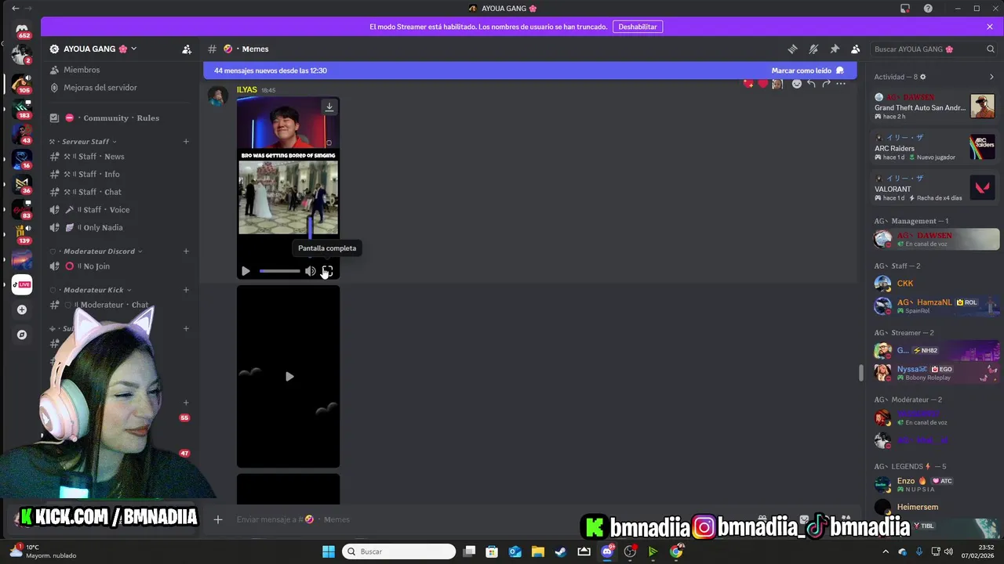Select the server icon with 43 badge

[x=22, y=133]
